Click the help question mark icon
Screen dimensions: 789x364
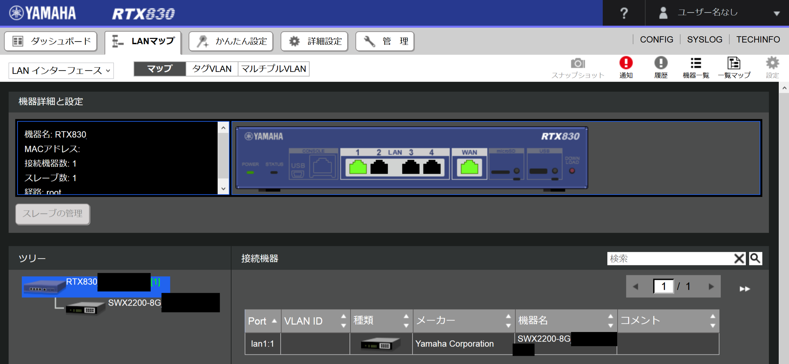click(x=623, y=13)
